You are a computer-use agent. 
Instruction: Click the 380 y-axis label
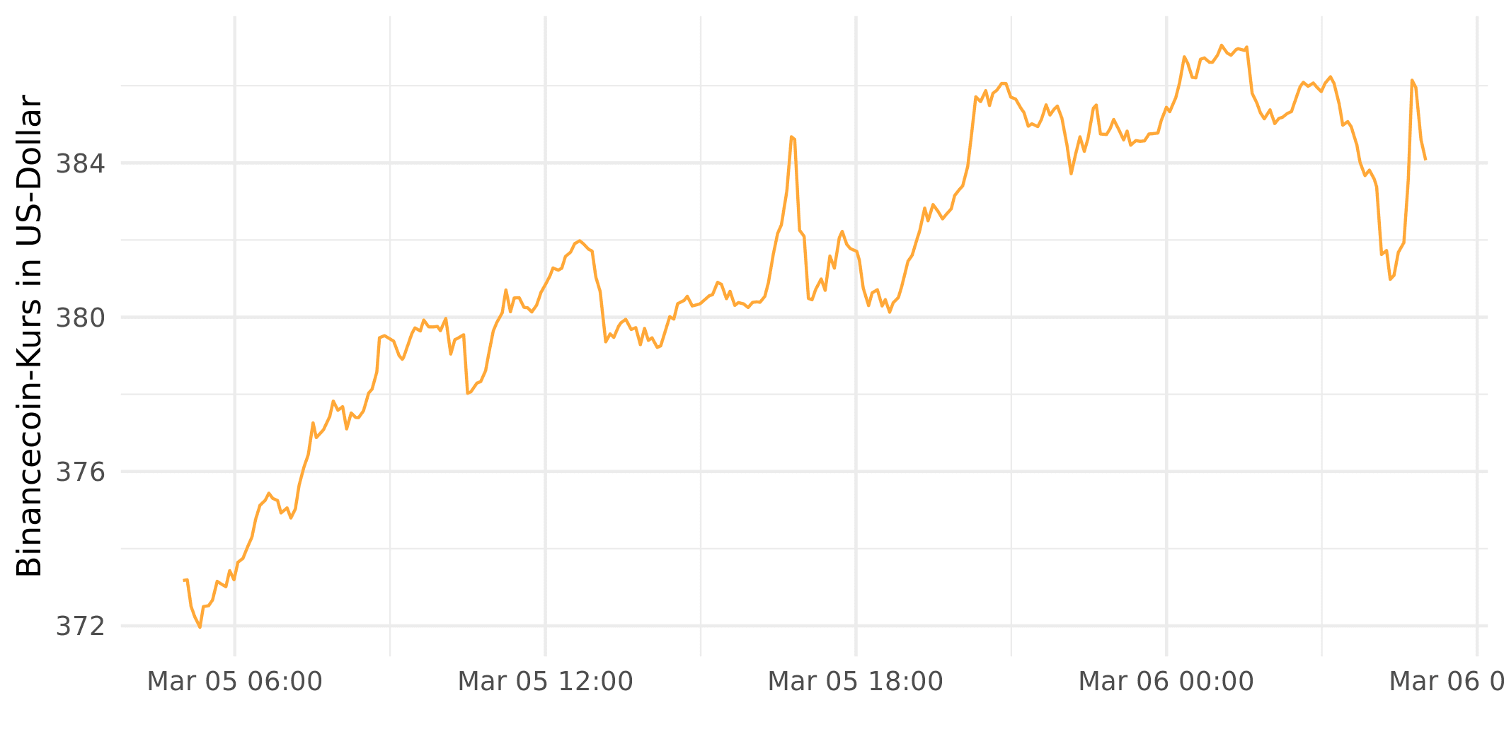coord(80,318)
